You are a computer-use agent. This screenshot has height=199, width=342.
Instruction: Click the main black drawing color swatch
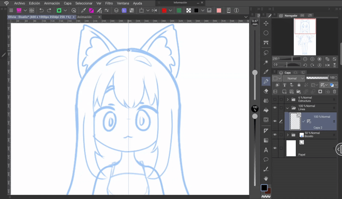tap(264, 188)
